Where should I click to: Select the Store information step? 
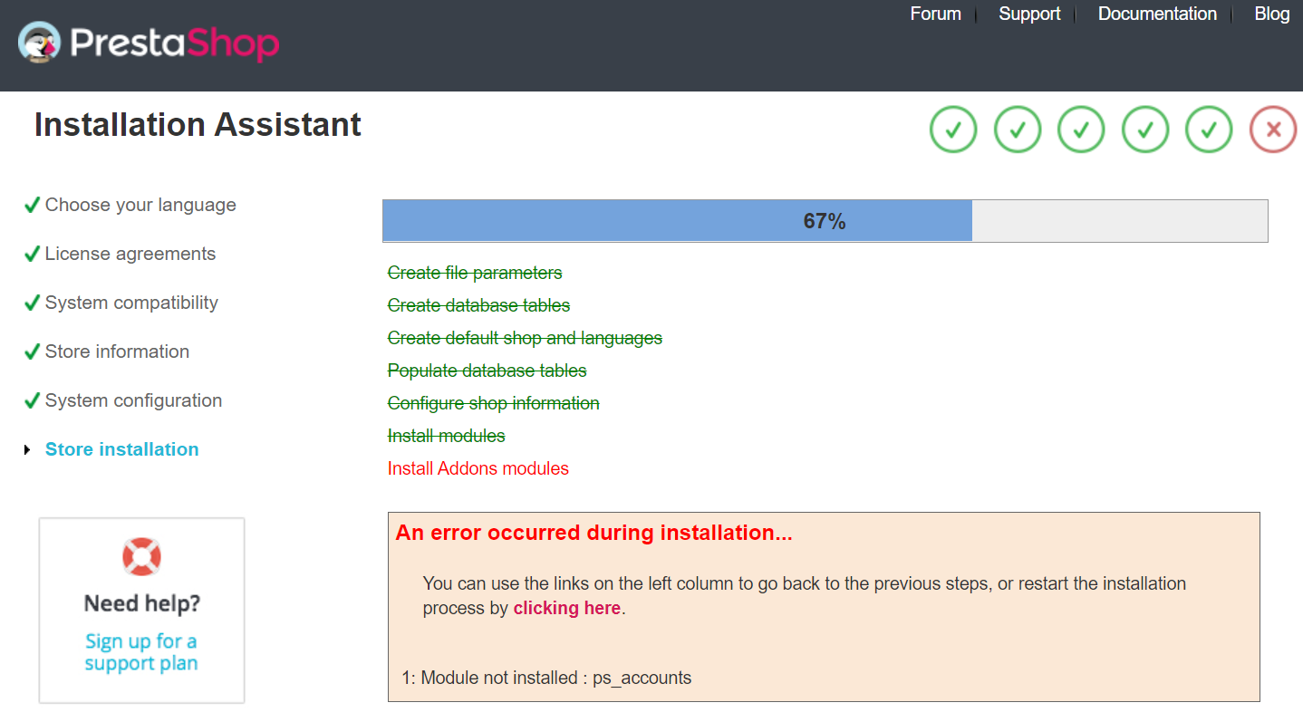pyautogui.click(x=117, y=351)
